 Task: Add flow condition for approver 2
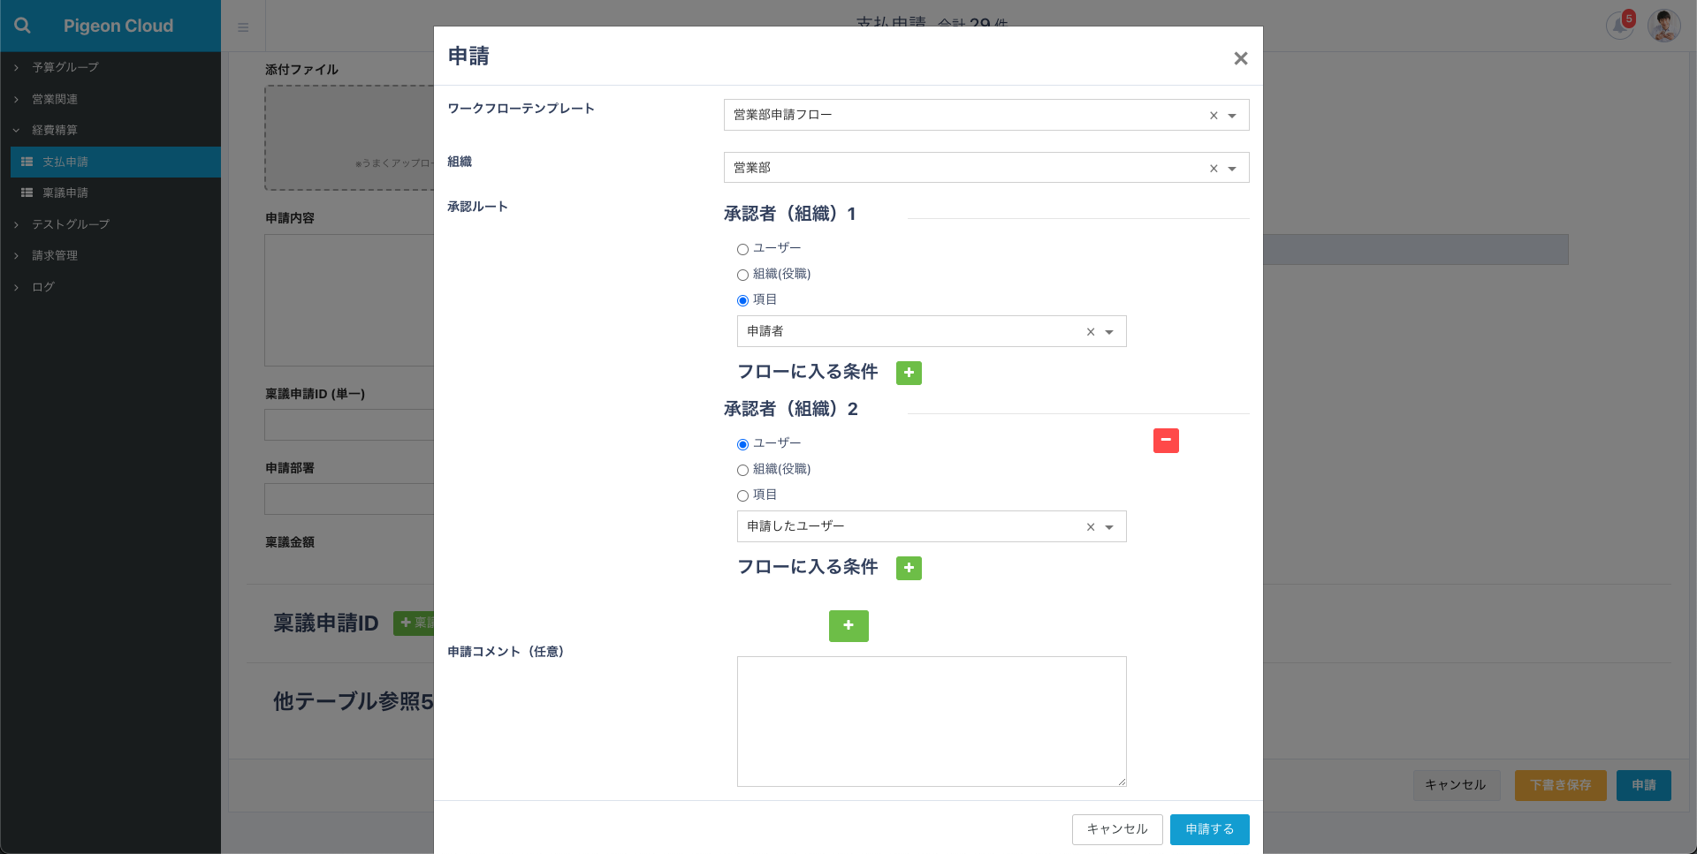909,568
